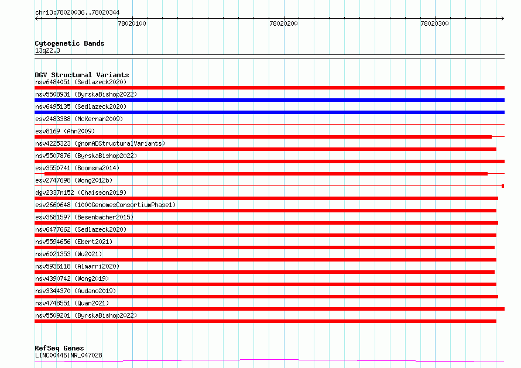The image size is (521, 368).
Task: Select the blue bar under nsv5508931
Action: tap(269, 100)
